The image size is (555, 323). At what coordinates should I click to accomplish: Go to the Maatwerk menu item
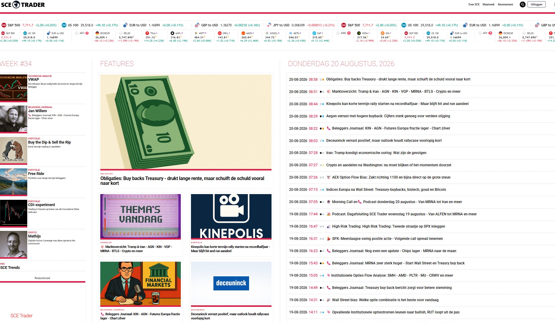click(x=489, y=4)
